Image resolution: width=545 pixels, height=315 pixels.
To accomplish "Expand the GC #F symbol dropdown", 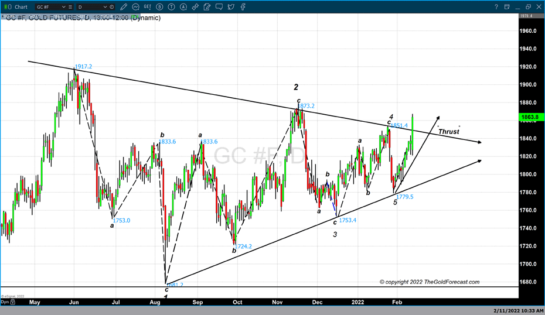I will pos(64,6).
